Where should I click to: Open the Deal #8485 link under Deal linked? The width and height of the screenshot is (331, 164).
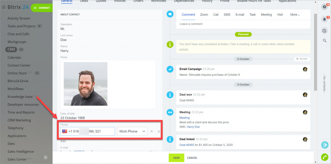(187, 145)
